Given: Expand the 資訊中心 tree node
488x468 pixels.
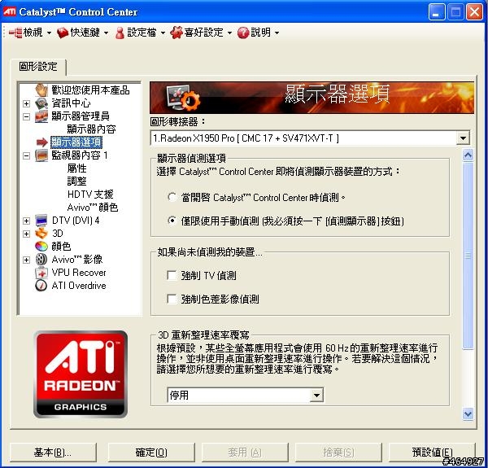Looking at the screenshot, I should click(x=27, y=103).
